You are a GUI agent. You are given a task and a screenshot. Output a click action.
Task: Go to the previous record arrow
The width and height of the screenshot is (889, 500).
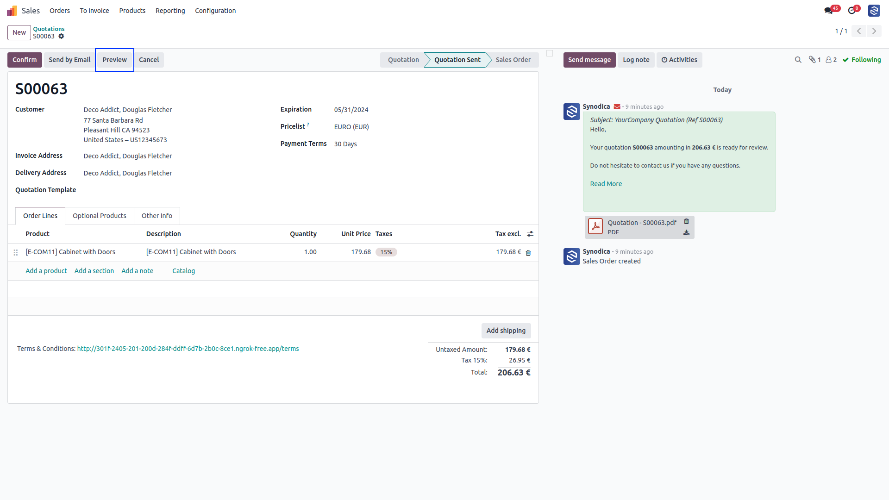(x=859, y=31)
